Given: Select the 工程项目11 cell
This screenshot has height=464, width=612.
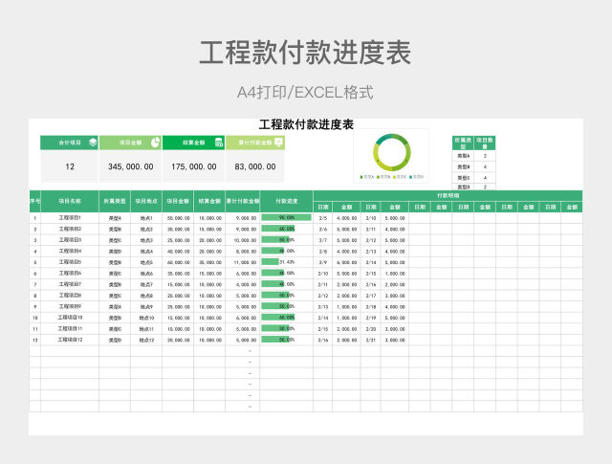Looking at the screenshot, I should tap(70, 329).
